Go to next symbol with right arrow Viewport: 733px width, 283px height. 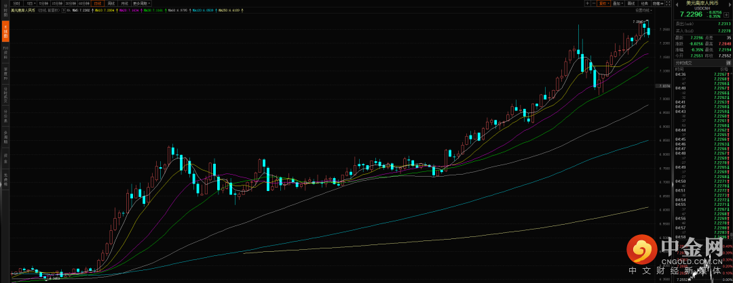click(x=730, y=5)
